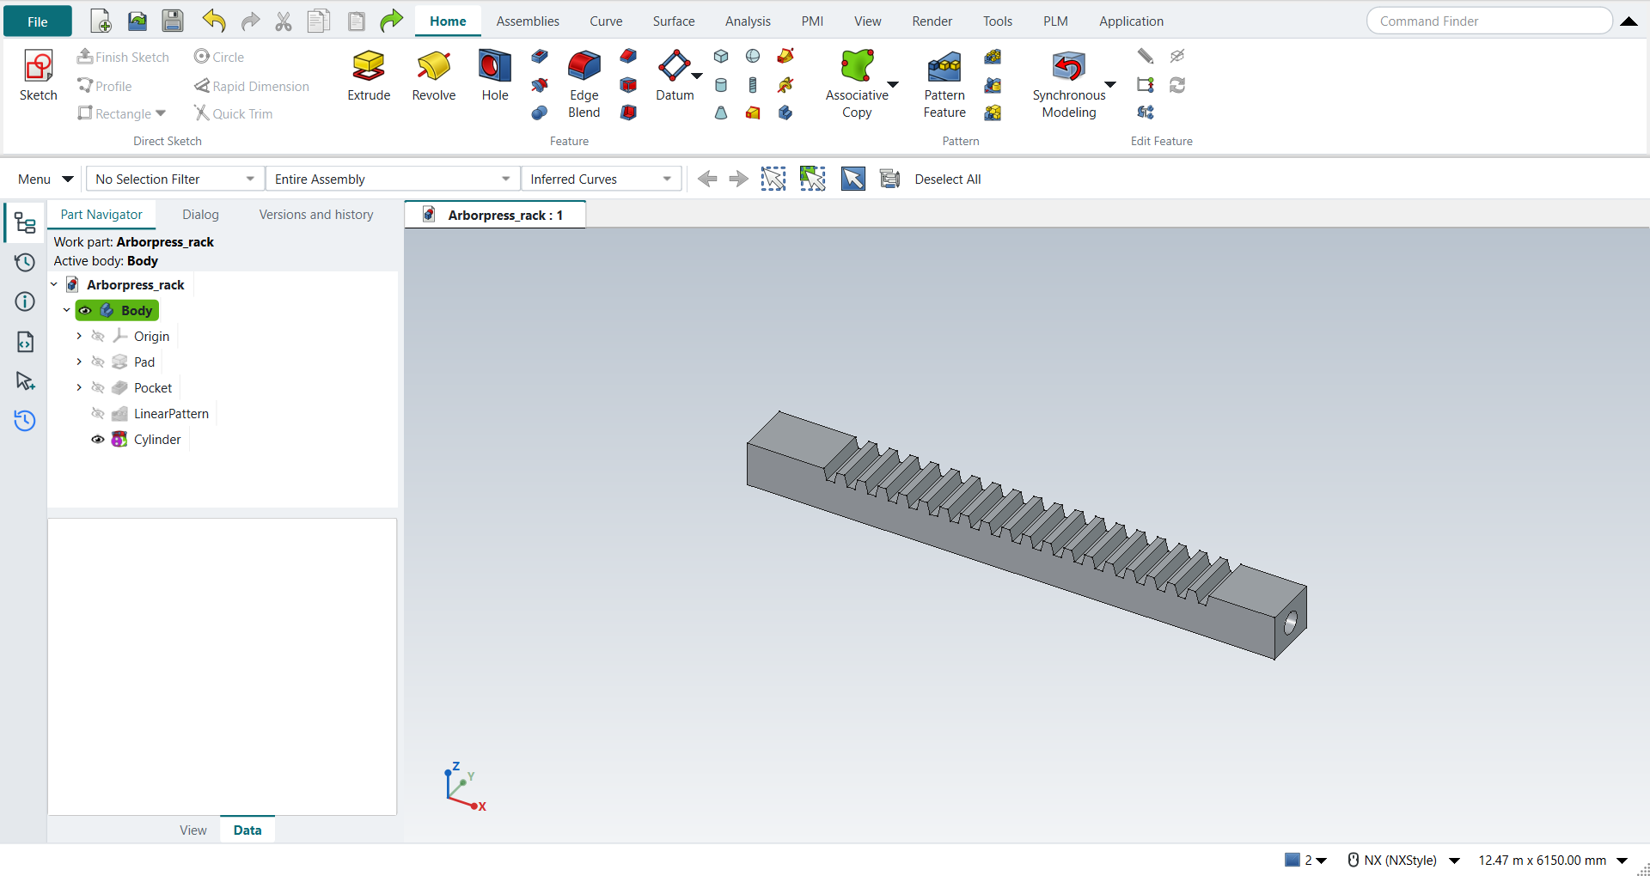
Task: Click the Datum plane icon
Action: (x=674, y=66)
